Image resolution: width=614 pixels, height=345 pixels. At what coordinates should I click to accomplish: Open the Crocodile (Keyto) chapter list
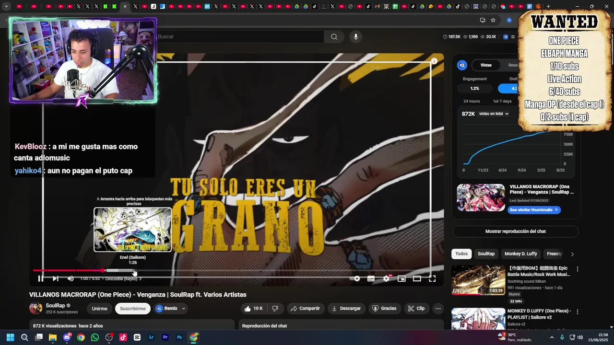click(124, 278)
